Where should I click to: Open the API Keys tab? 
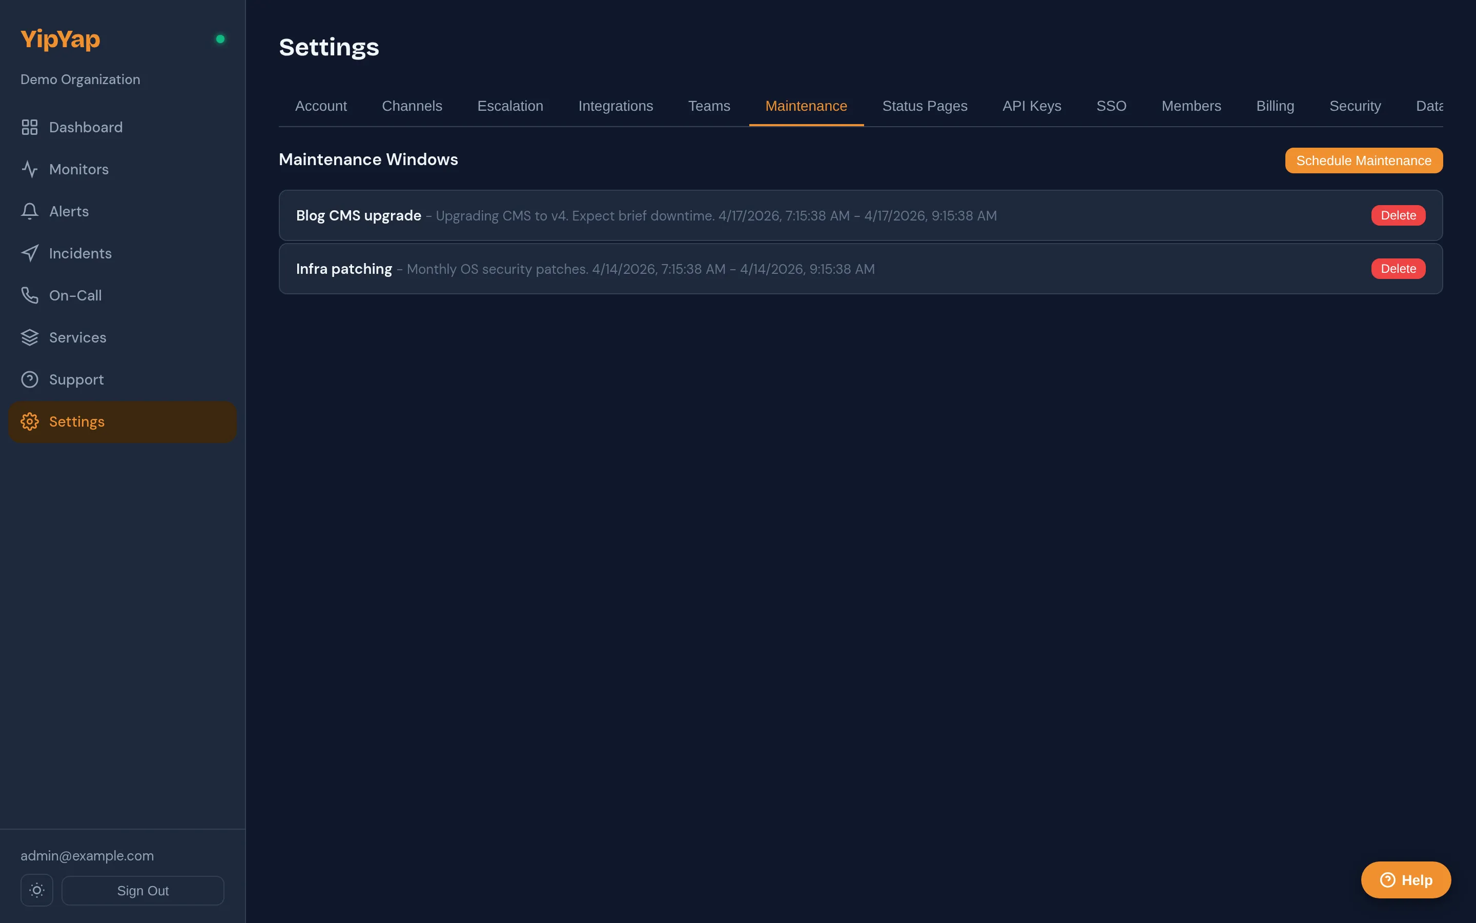1031,106
